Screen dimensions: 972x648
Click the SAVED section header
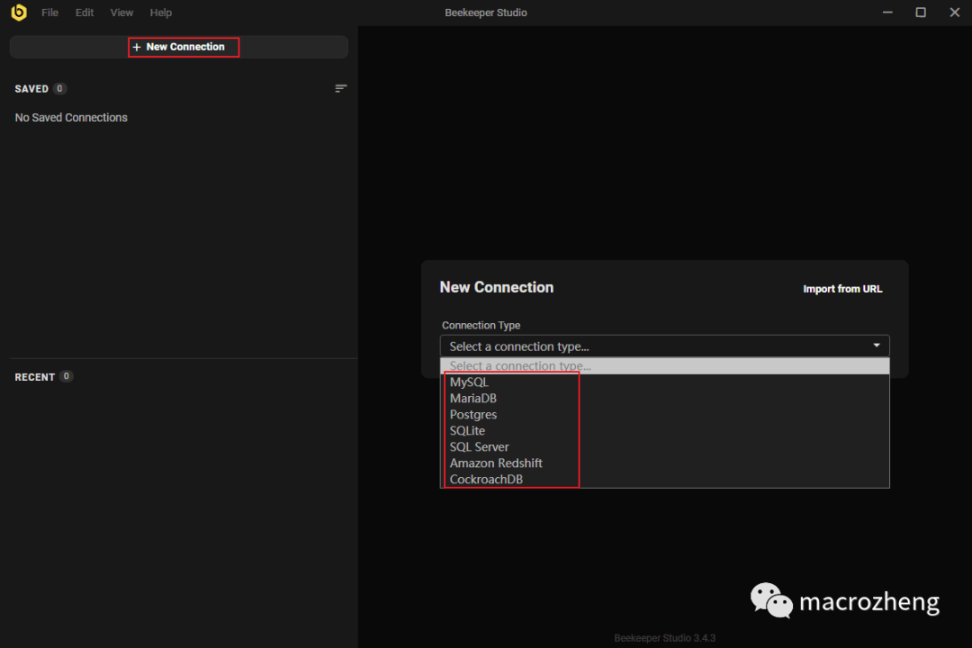[x=31, y=89]
